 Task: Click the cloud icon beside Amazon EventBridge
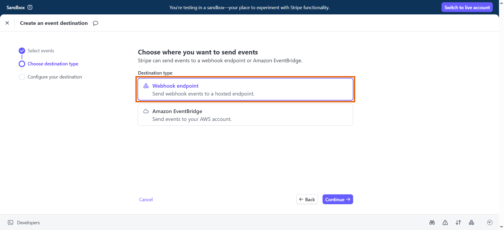coord(146,111)
